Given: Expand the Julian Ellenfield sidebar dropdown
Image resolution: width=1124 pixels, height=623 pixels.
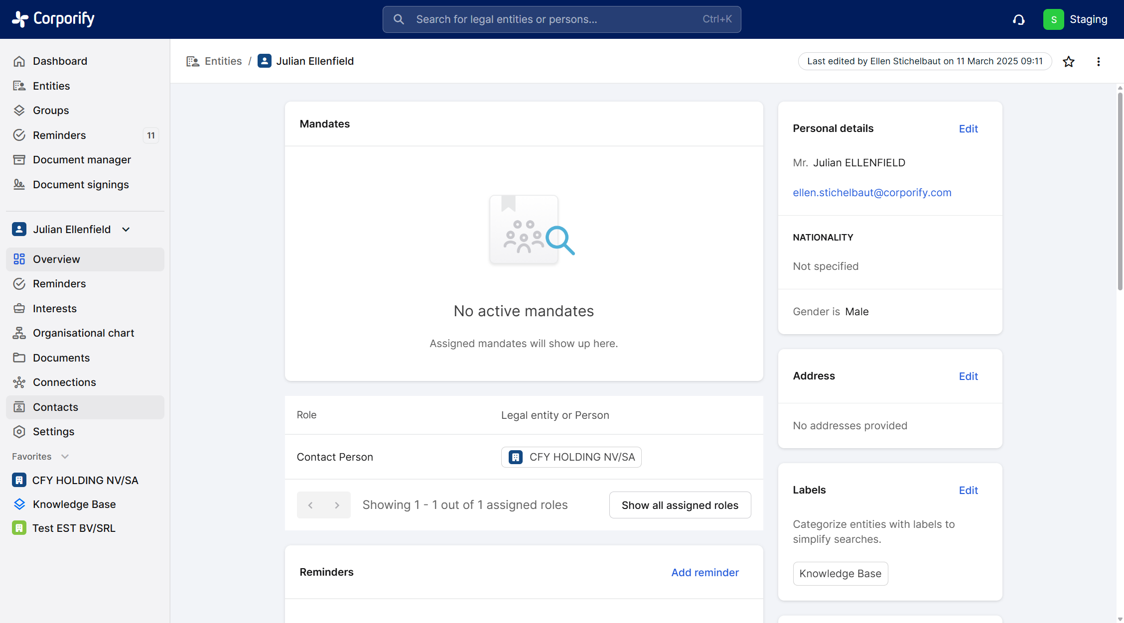Looking at the screenshot, I should click(126, 229).
